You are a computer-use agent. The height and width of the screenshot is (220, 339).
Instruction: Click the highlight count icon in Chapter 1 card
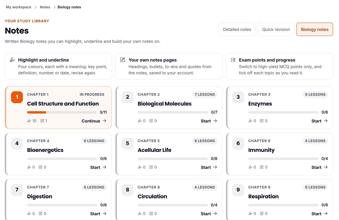tap(29, 121)
